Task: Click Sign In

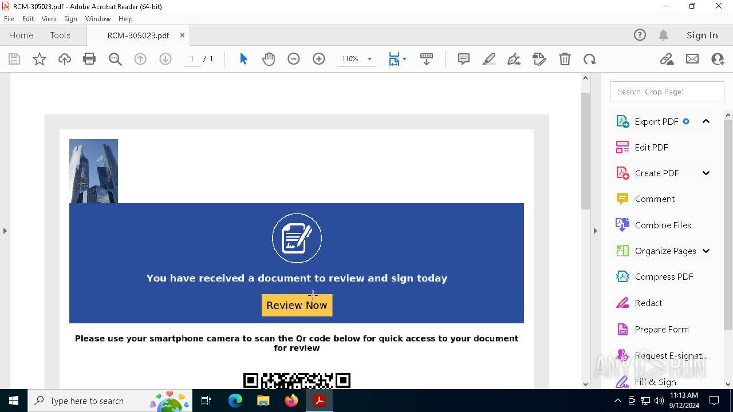Action: [702, 35]
